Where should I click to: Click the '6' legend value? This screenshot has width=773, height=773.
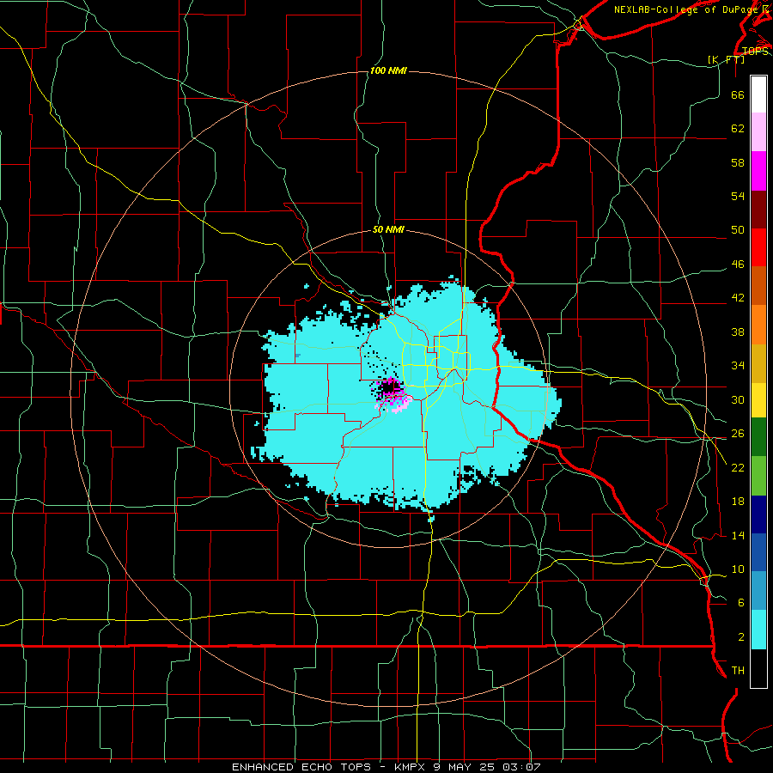pos(741,603)
